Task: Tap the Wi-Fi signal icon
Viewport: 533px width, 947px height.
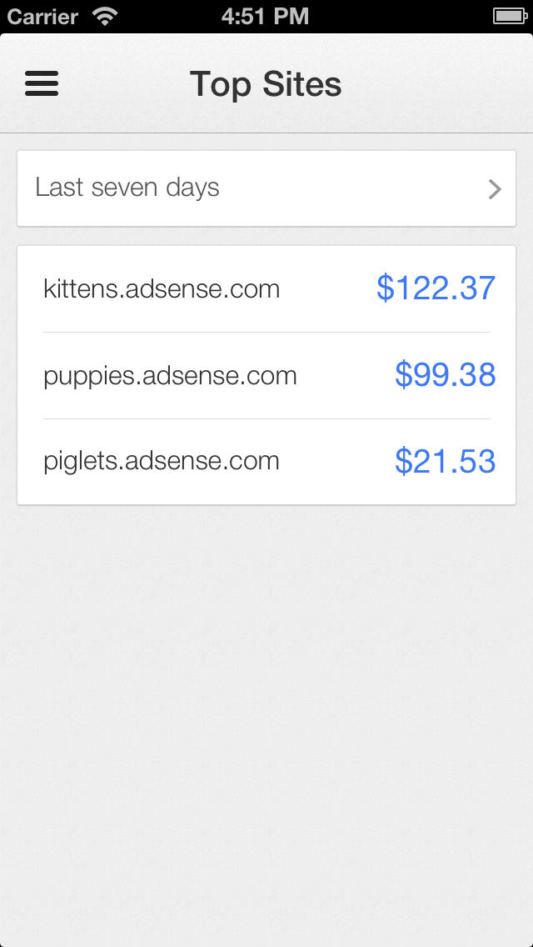Action: click(105, 16)
